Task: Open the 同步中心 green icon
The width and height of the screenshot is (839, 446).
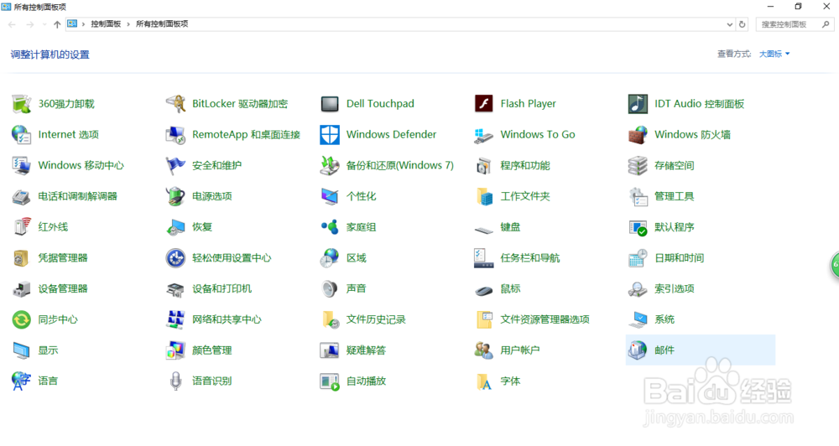Action: [22, 319]
